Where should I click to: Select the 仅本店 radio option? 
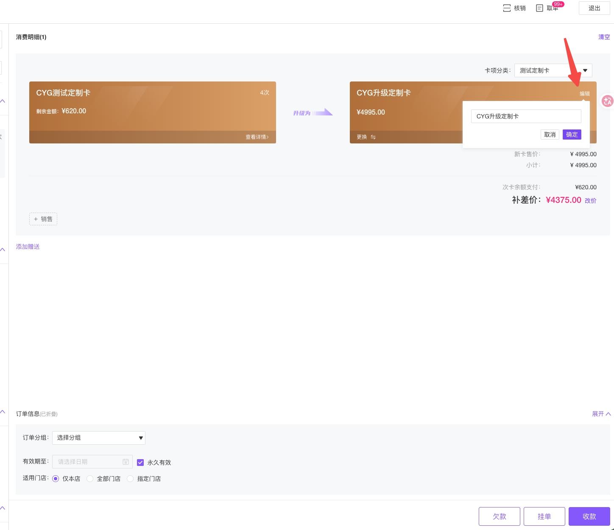(56, 479)
